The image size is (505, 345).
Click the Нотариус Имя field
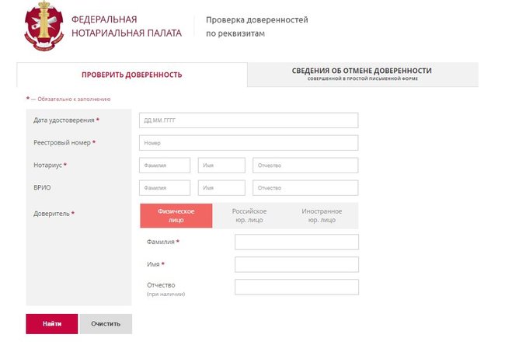click(221, 166)
